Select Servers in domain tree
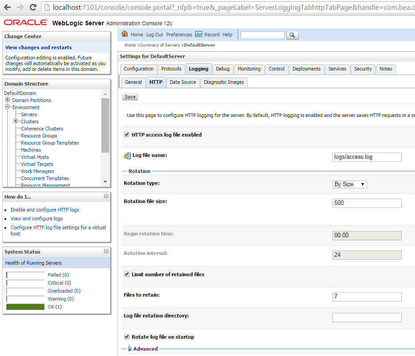 tap(29, 114)
